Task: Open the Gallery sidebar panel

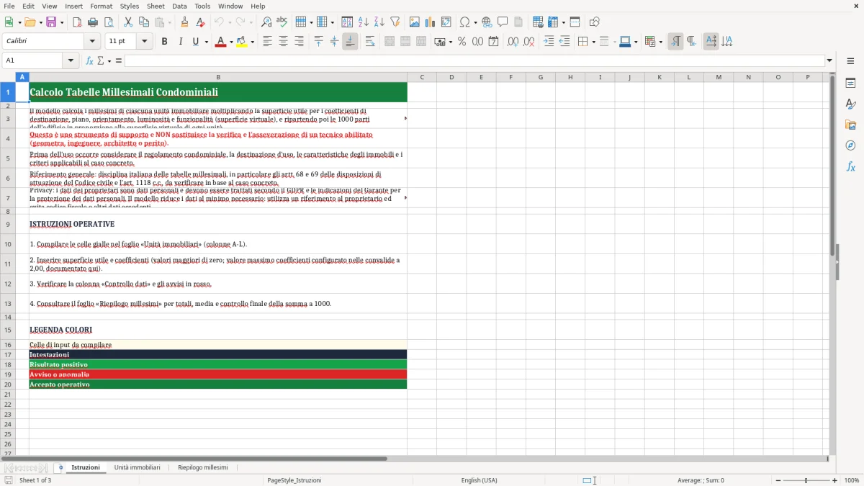Action: click(850, 125)
